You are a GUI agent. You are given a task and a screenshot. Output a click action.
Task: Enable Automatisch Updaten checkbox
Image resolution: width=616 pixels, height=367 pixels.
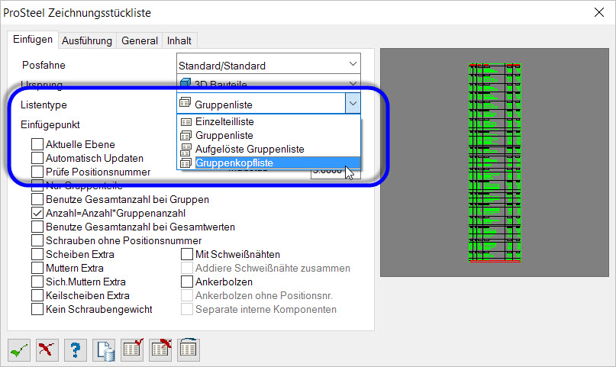[x=37, y=158]
